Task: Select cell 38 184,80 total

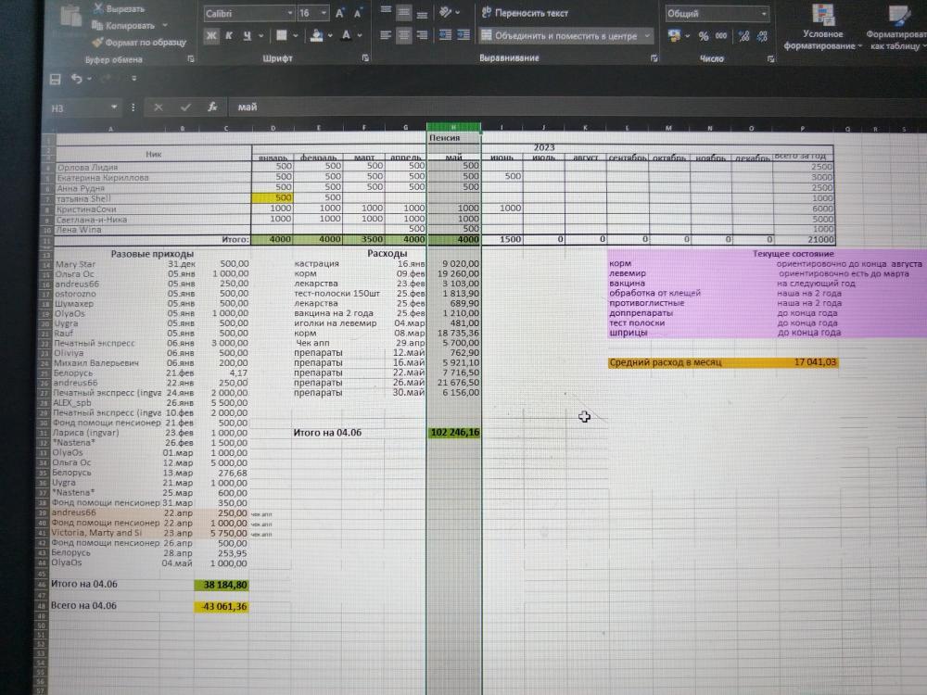Action: click(222, 585)
